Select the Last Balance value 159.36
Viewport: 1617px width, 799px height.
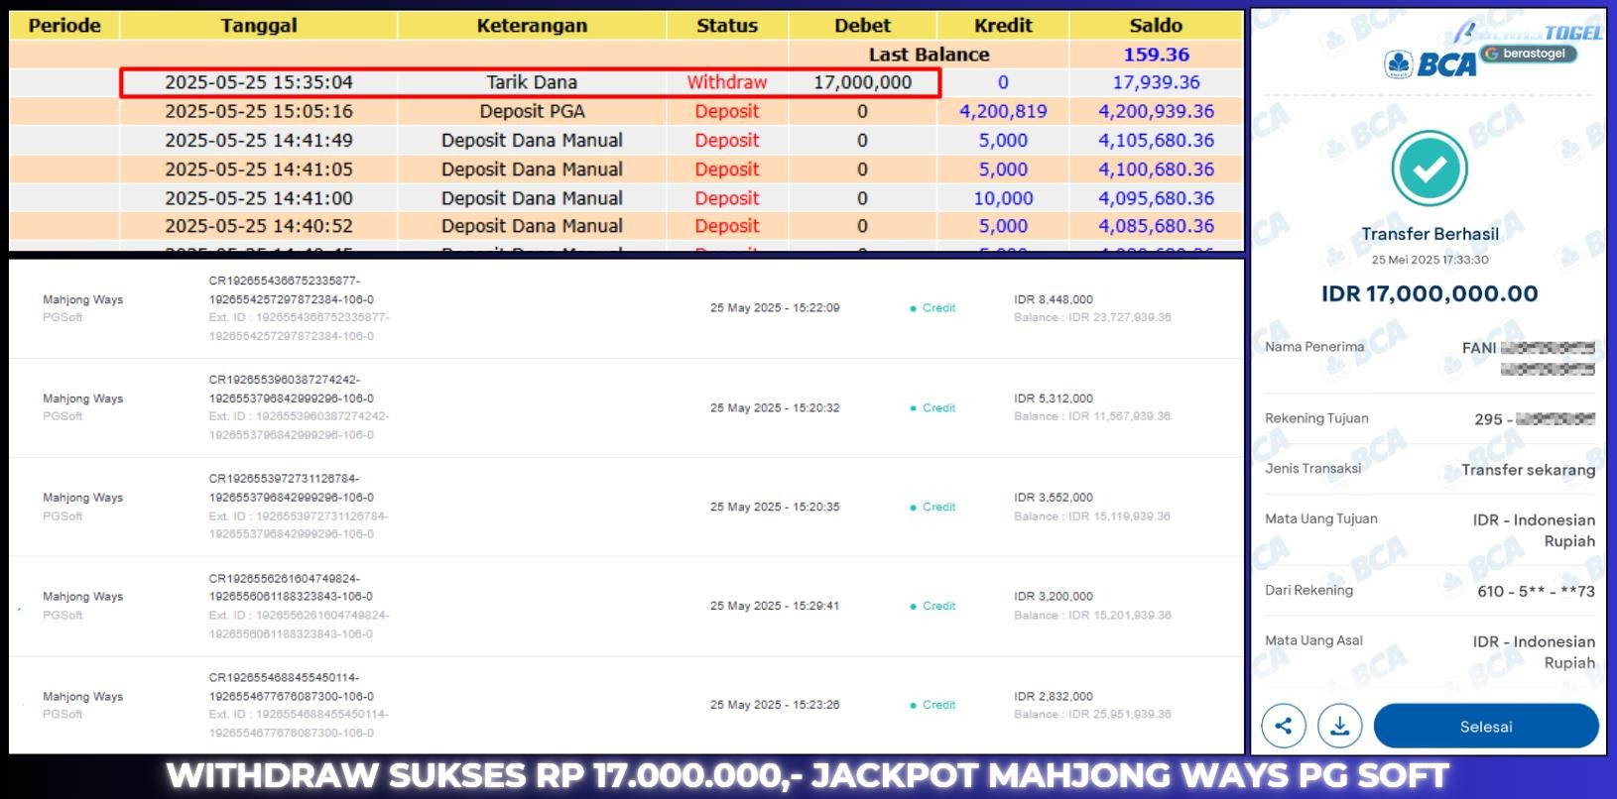click(1156, 55)
